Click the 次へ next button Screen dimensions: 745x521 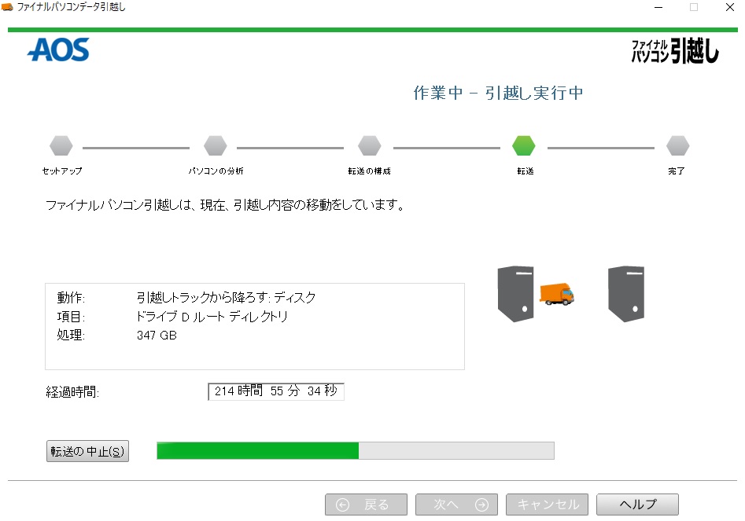point(456,504)
